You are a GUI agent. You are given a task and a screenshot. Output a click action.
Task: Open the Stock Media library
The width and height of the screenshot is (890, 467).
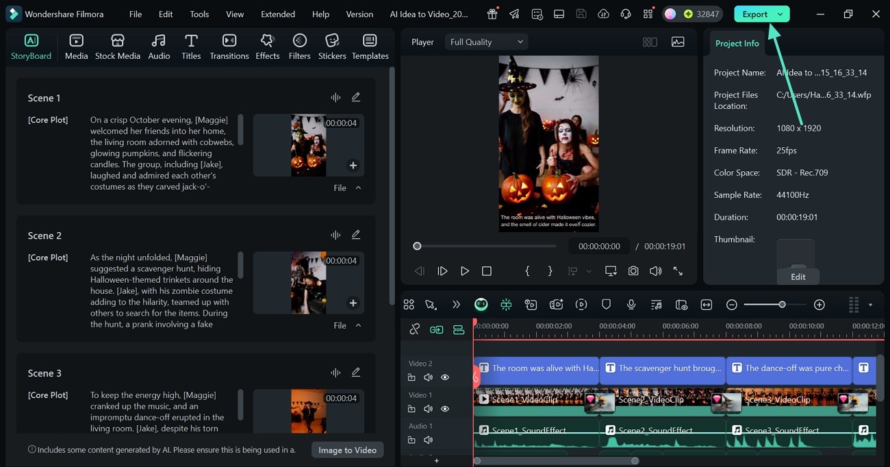(x=117, y=47)
